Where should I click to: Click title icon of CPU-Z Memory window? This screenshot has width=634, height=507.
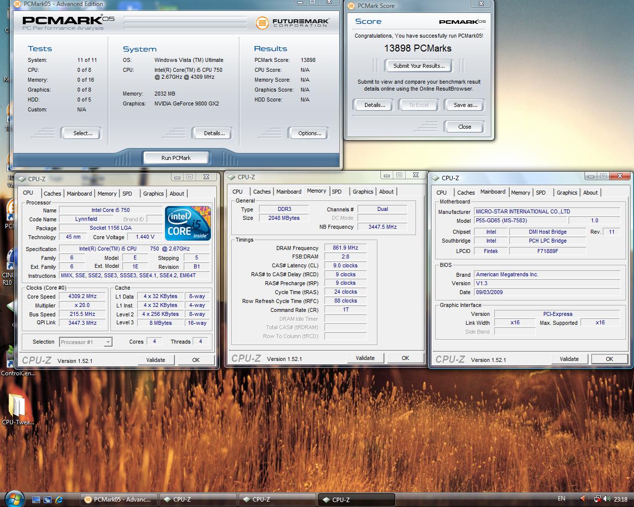tap(231, 177)
